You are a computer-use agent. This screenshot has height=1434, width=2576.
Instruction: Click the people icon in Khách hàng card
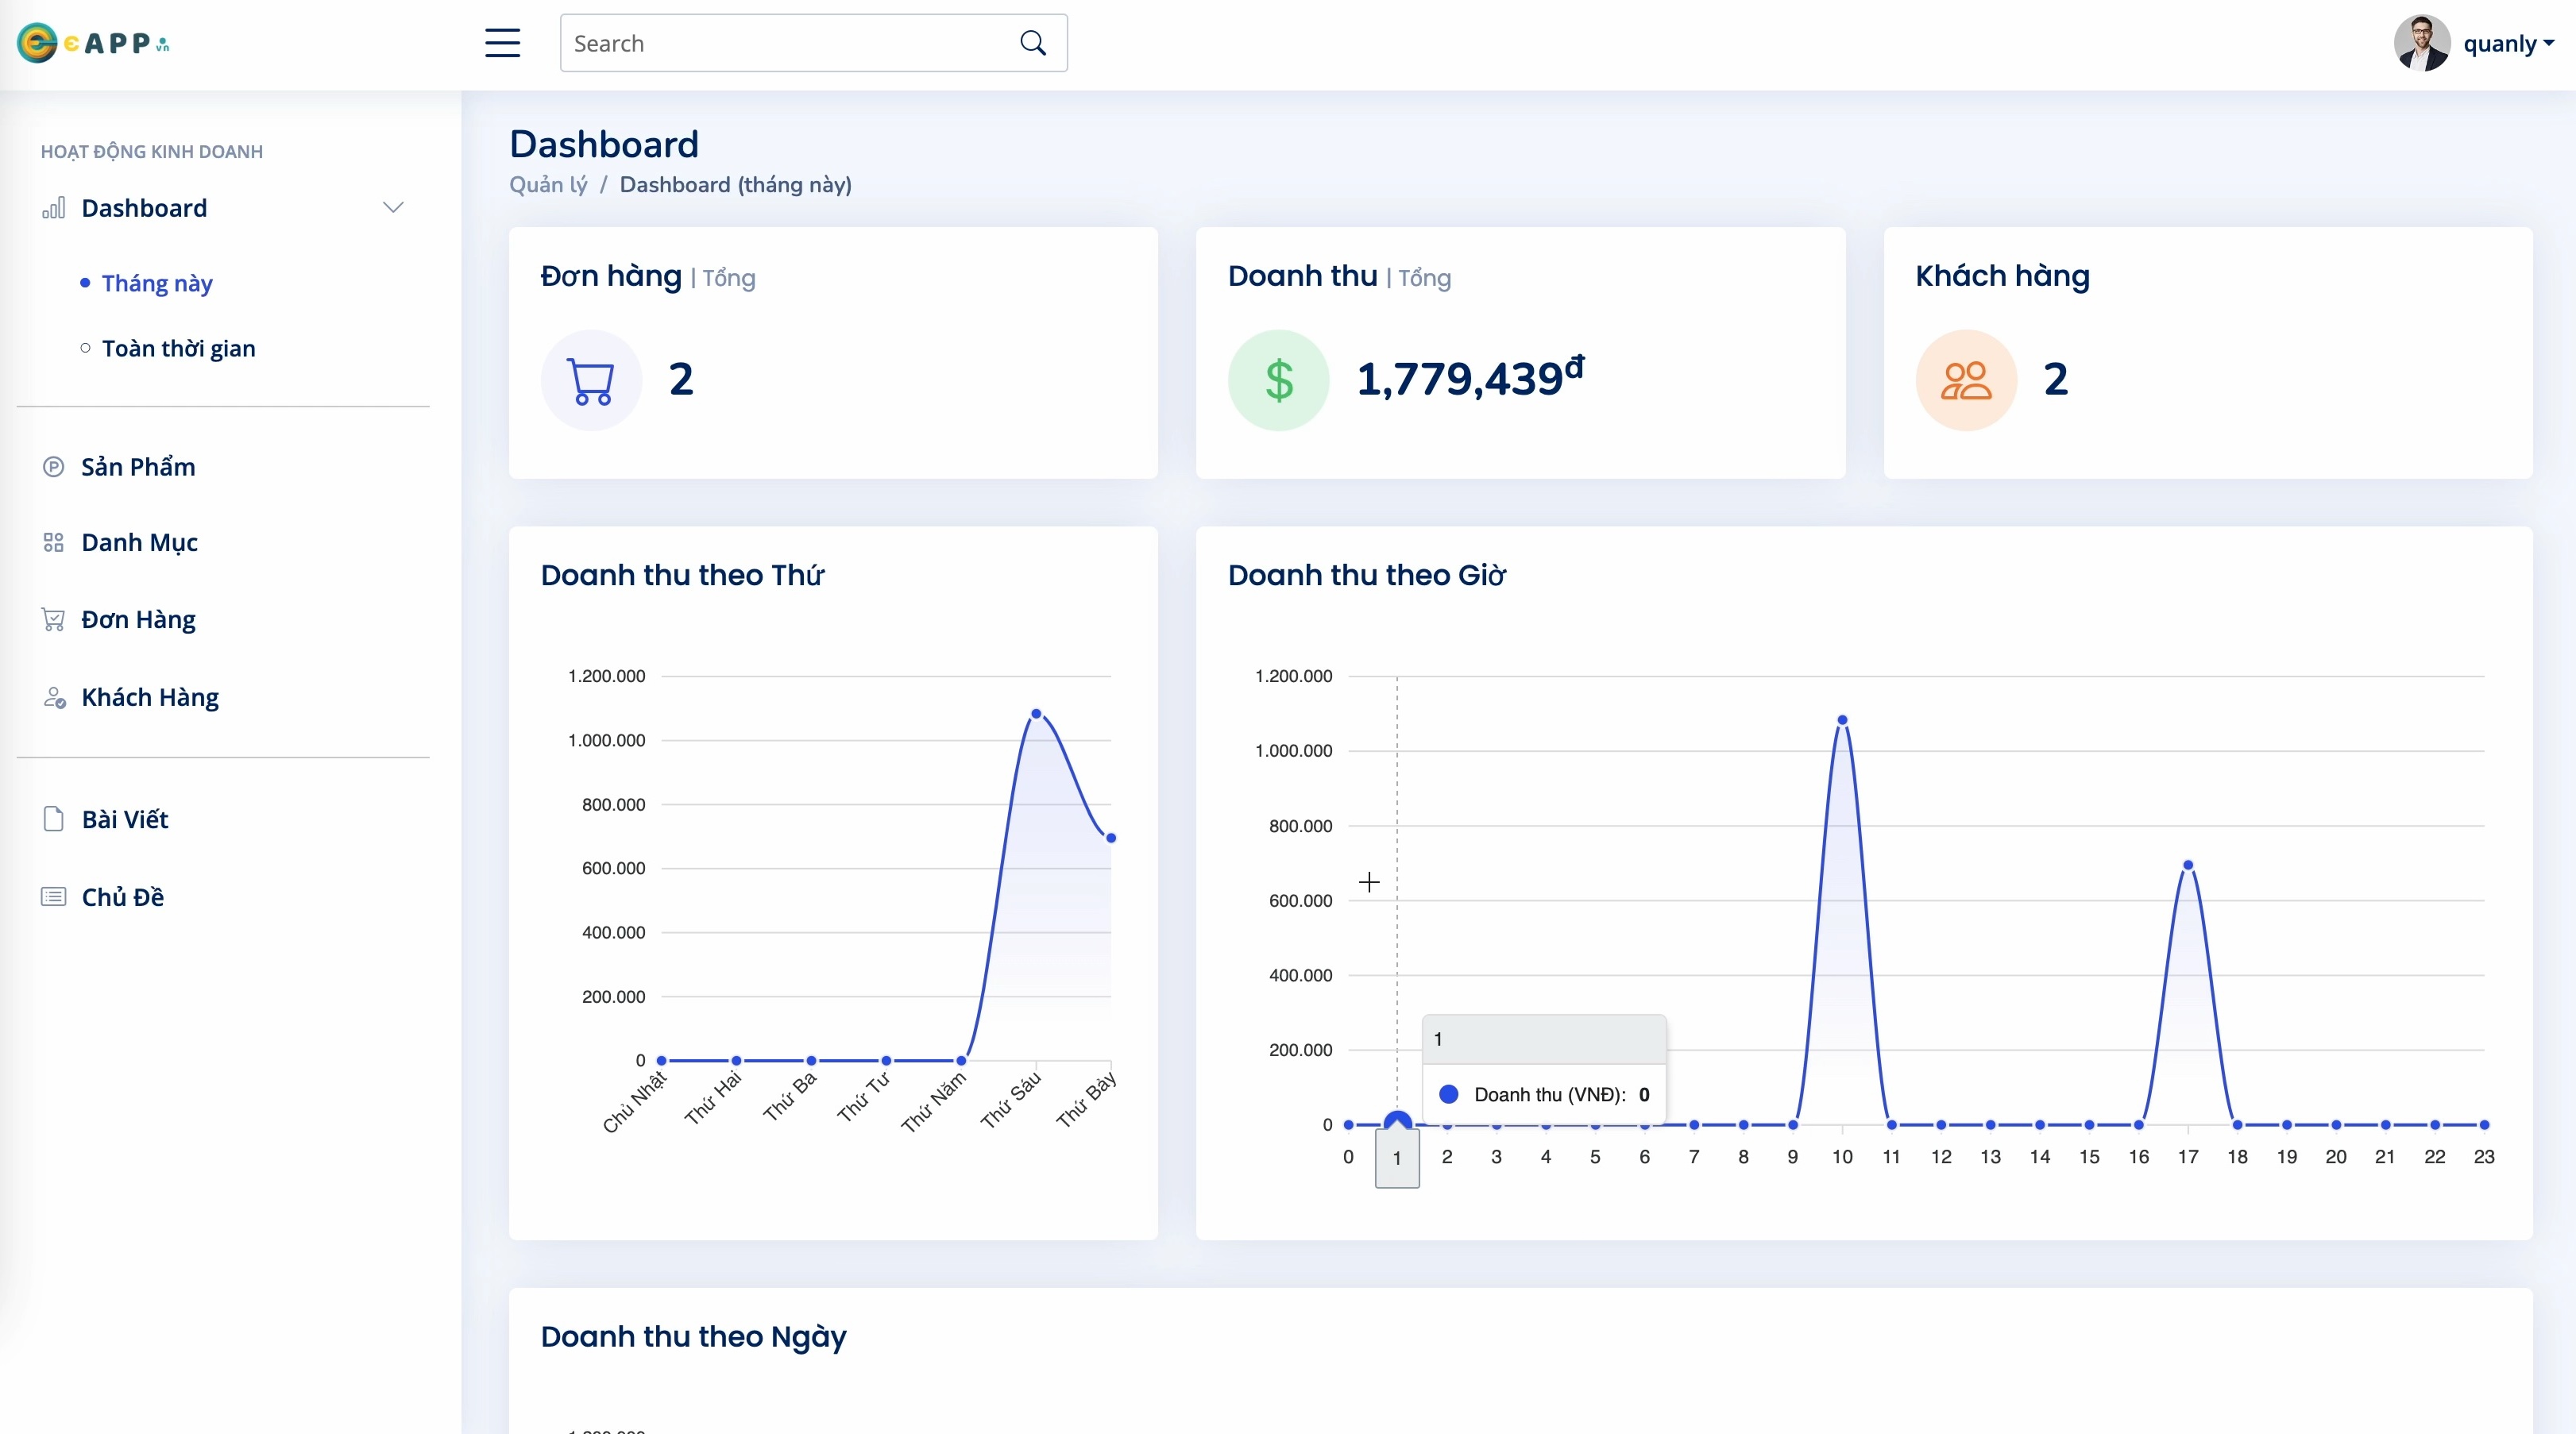pos(1966,381)
